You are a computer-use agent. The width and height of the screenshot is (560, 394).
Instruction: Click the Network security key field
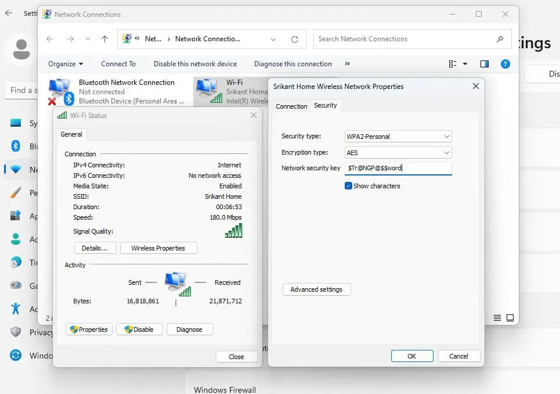398,168
